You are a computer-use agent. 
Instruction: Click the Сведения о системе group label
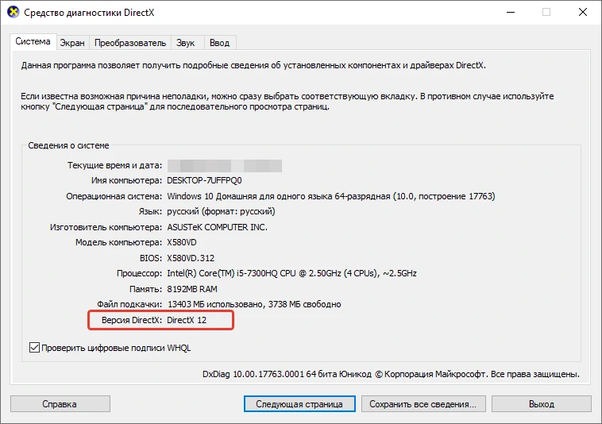coord(69,145)
